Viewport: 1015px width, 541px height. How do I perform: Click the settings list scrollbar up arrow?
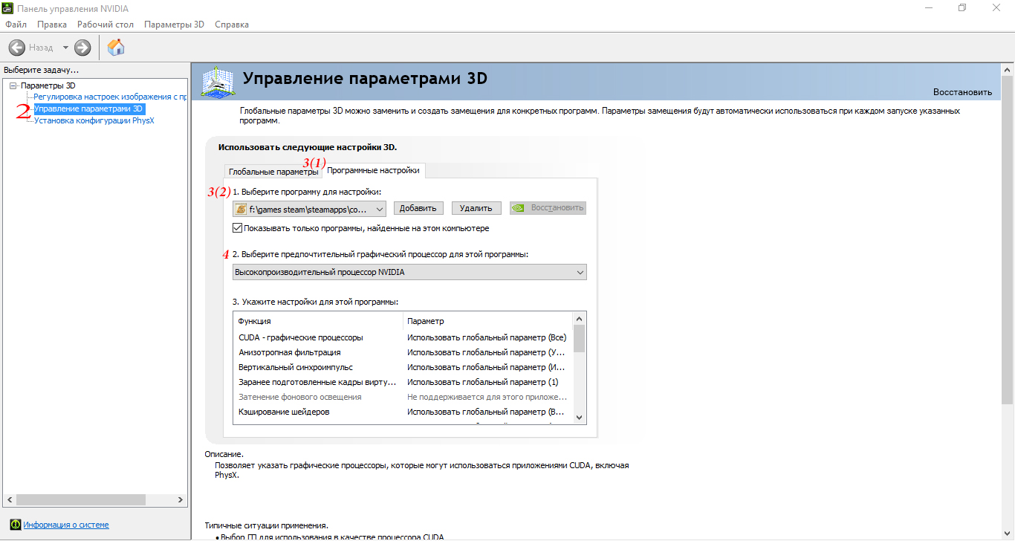point(580,318)
